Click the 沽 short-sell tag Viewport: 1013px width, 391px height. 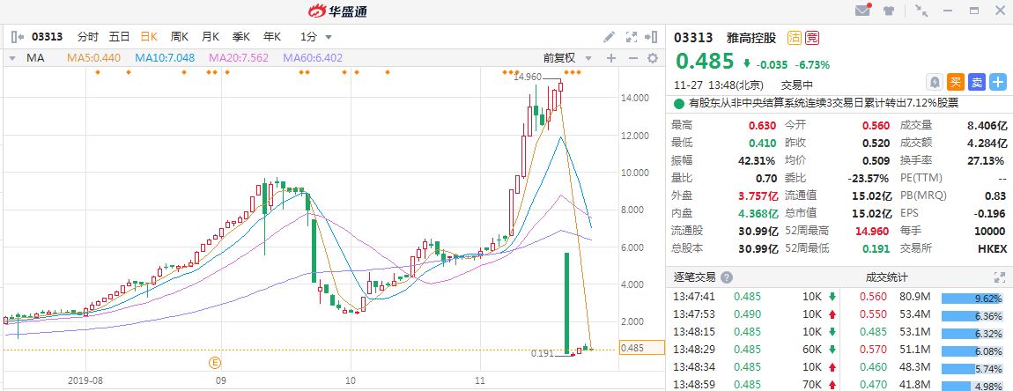[x=795, y=38]
